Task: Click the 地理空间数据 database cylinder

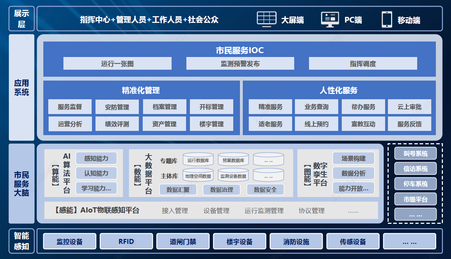Action: click(198, 176)
